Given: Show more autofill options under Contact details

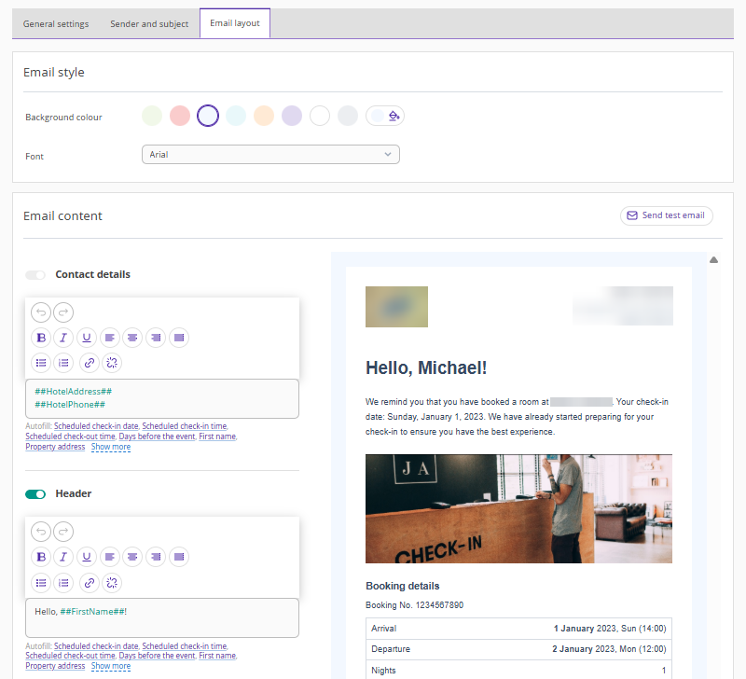Looking at the screenshot, I should coord(111,447).
